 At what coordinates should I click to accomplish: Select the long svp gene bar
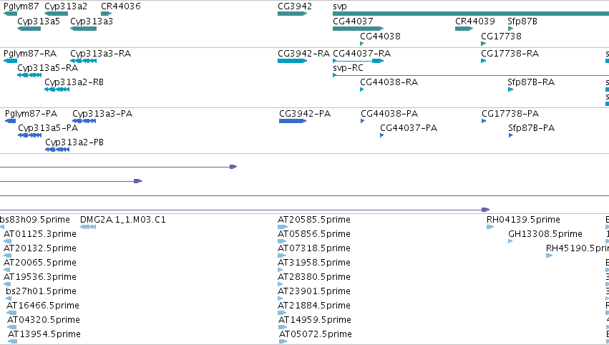click(x=471, y=14)
